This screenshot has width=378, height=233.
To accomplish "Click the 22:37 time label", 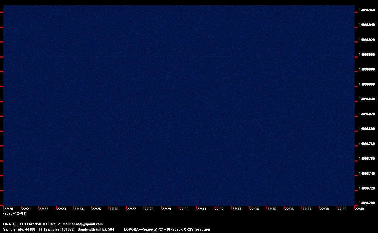I will pyautogui.click(x=307, y=209).
